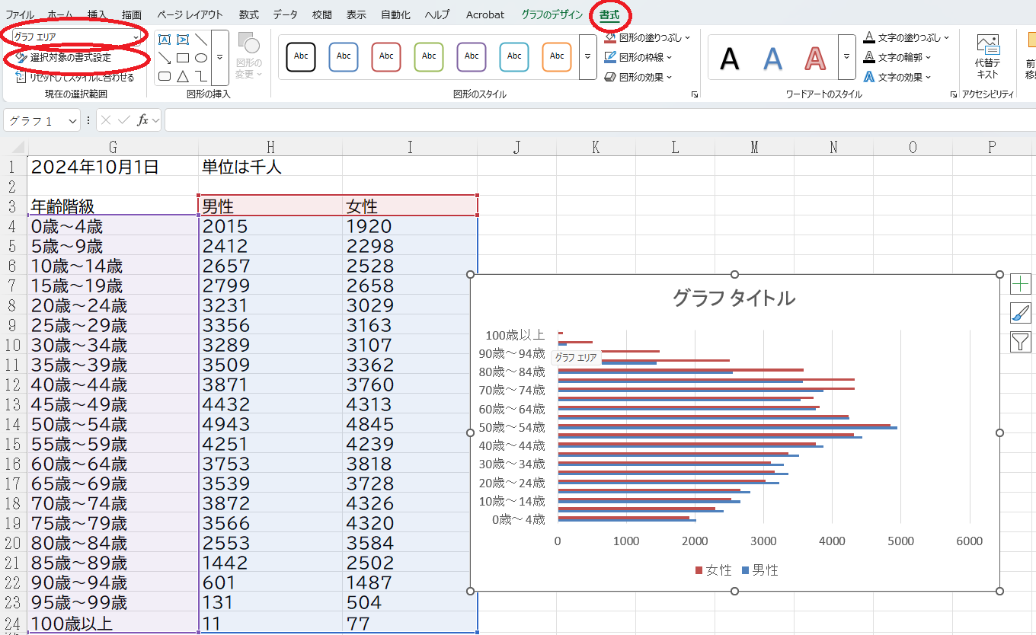
Task: Switch to the 挿入 tab
Action: 98,14
